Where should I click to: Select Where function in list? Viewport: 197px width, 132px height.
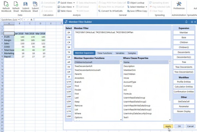coord(97,113)
